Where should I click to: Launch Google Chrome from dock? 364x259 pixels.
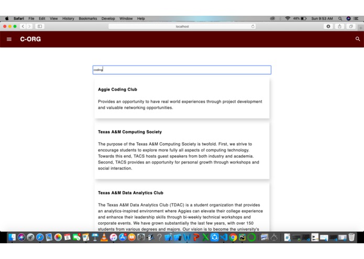coord(233,238)
